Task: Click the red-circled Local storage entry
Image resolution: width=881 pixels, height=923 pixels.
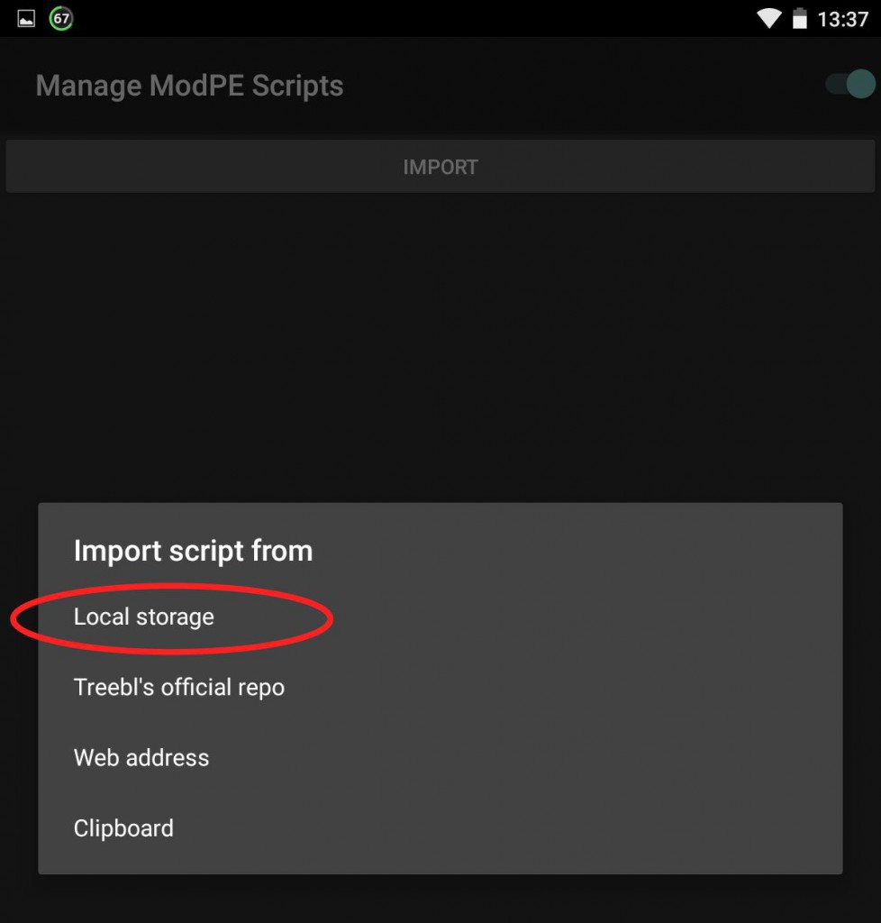Action: coord(144,617)
